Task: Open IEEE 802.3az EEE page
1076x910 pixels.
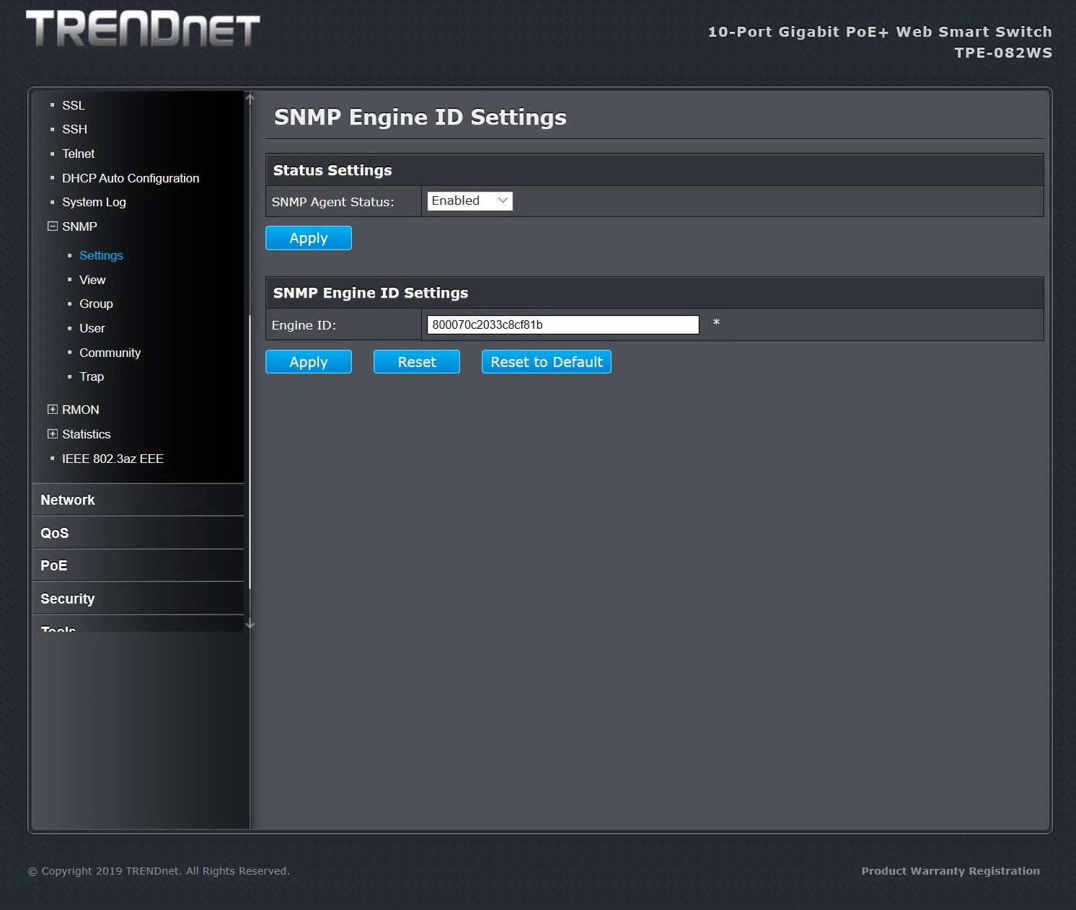Action: tap(113, 459)
